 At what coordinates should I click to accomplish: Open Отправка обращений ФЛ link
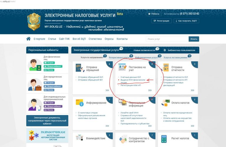(x=90, y=80)
